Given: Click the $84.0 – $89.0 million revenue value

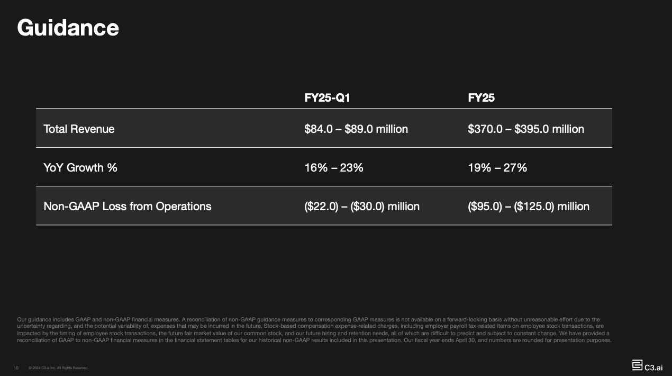Looking at the screenshot, I should click(356, 129).
